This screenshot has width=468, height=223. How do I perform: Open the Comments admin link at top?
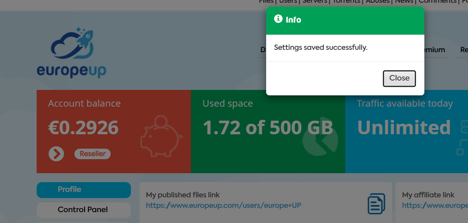(x=437, y=2)
